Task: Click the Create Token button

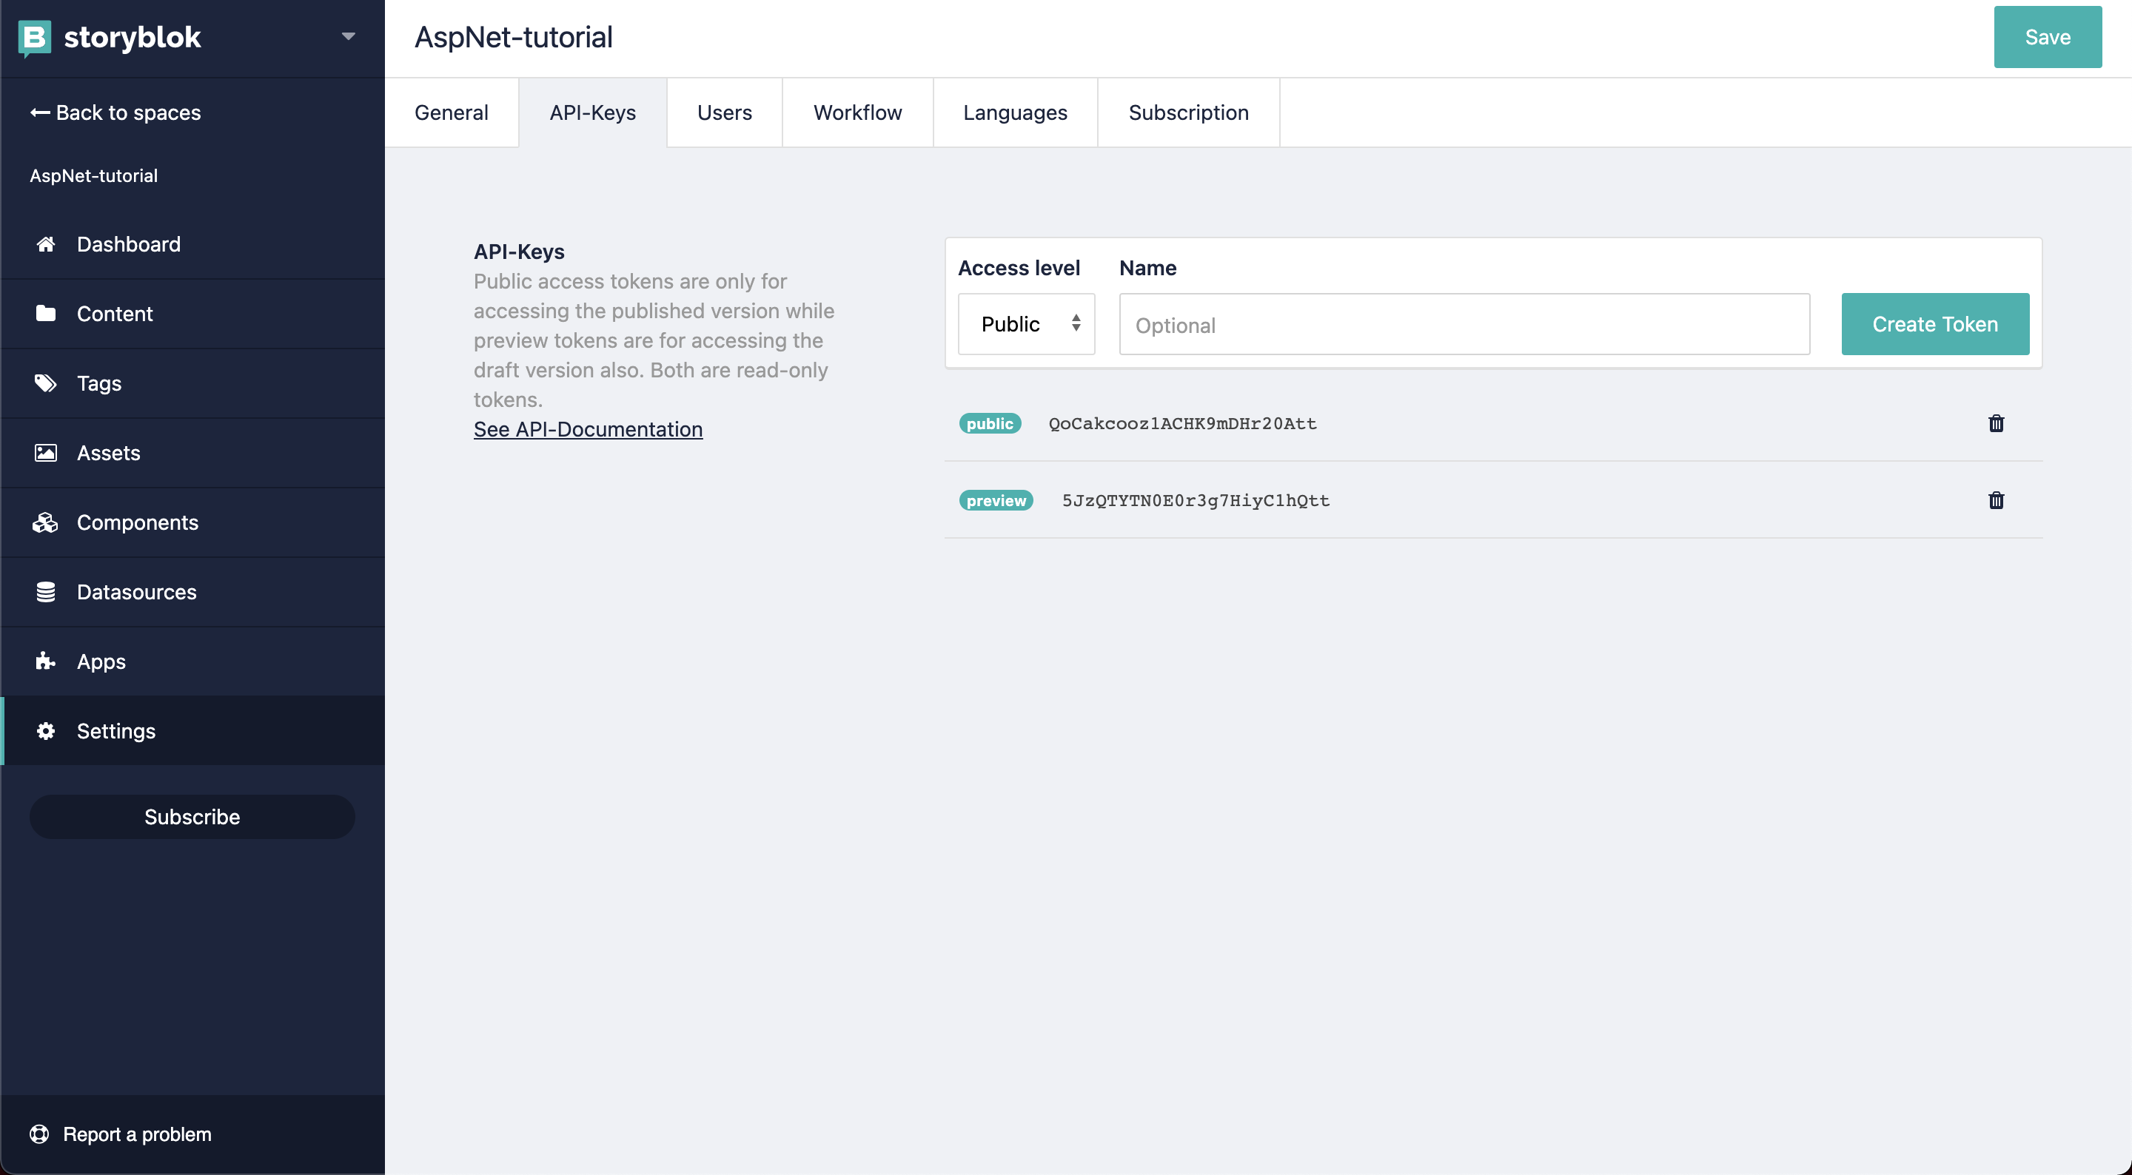Action: click(1934, 324)
